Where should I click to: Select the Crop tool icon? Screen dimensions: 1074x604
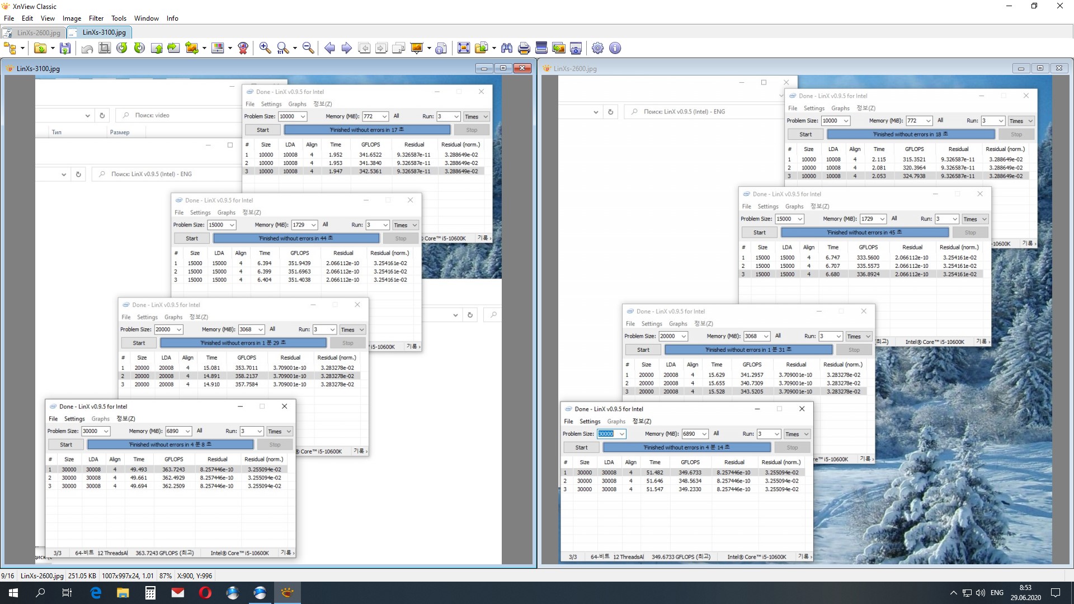[105, 48]
